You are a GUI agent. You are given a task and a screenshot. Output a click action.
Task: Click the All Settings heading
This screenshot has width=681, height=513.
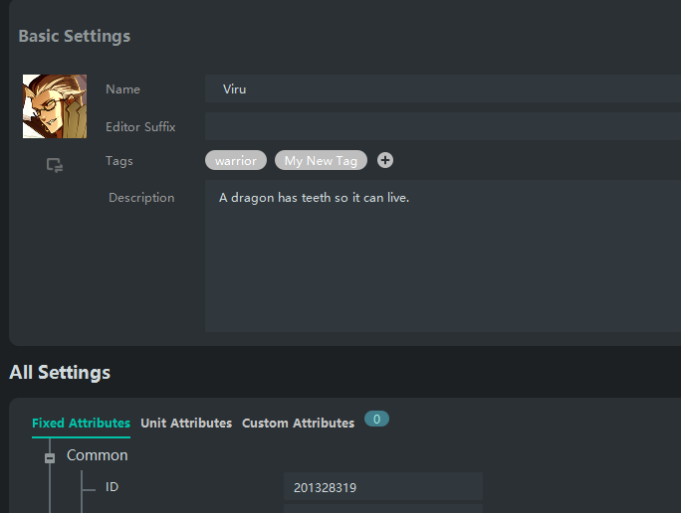click(x=60, y=373)
